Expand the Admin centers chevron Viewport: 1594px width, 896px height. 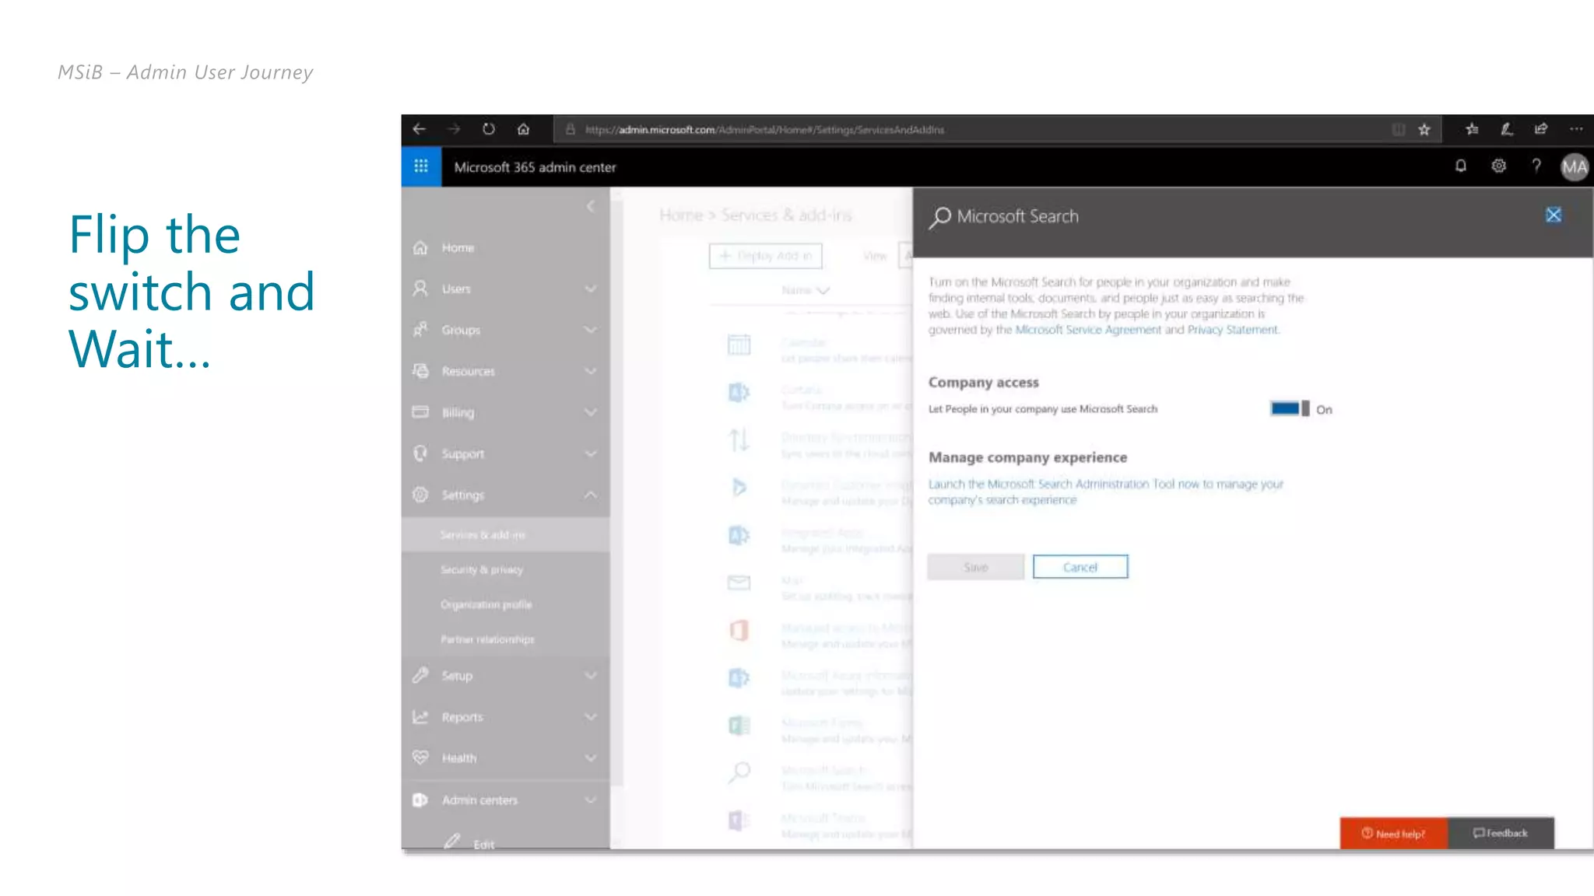pyautogui.click(x=591, y=800)
